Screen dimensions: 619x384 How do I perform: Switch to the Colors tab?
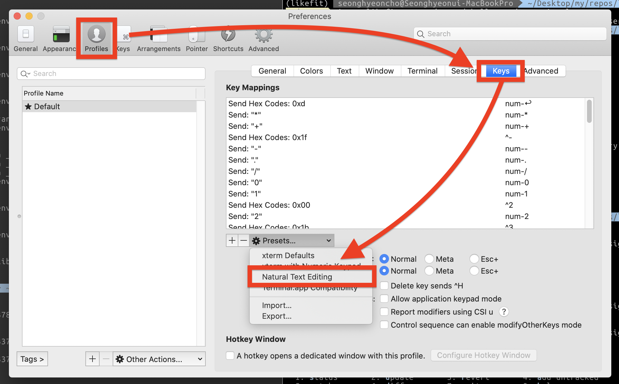(311, 71)
